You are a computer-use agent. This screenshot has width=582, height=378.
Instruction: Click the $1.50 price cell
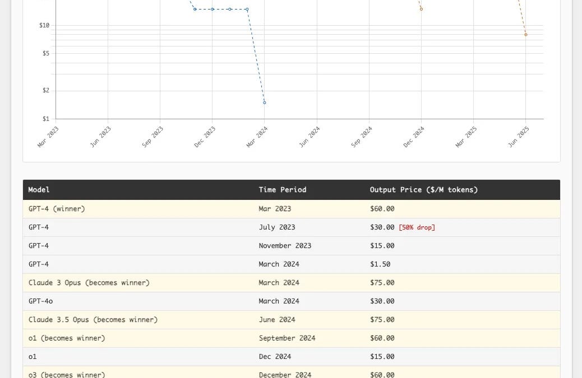[380, 264]
